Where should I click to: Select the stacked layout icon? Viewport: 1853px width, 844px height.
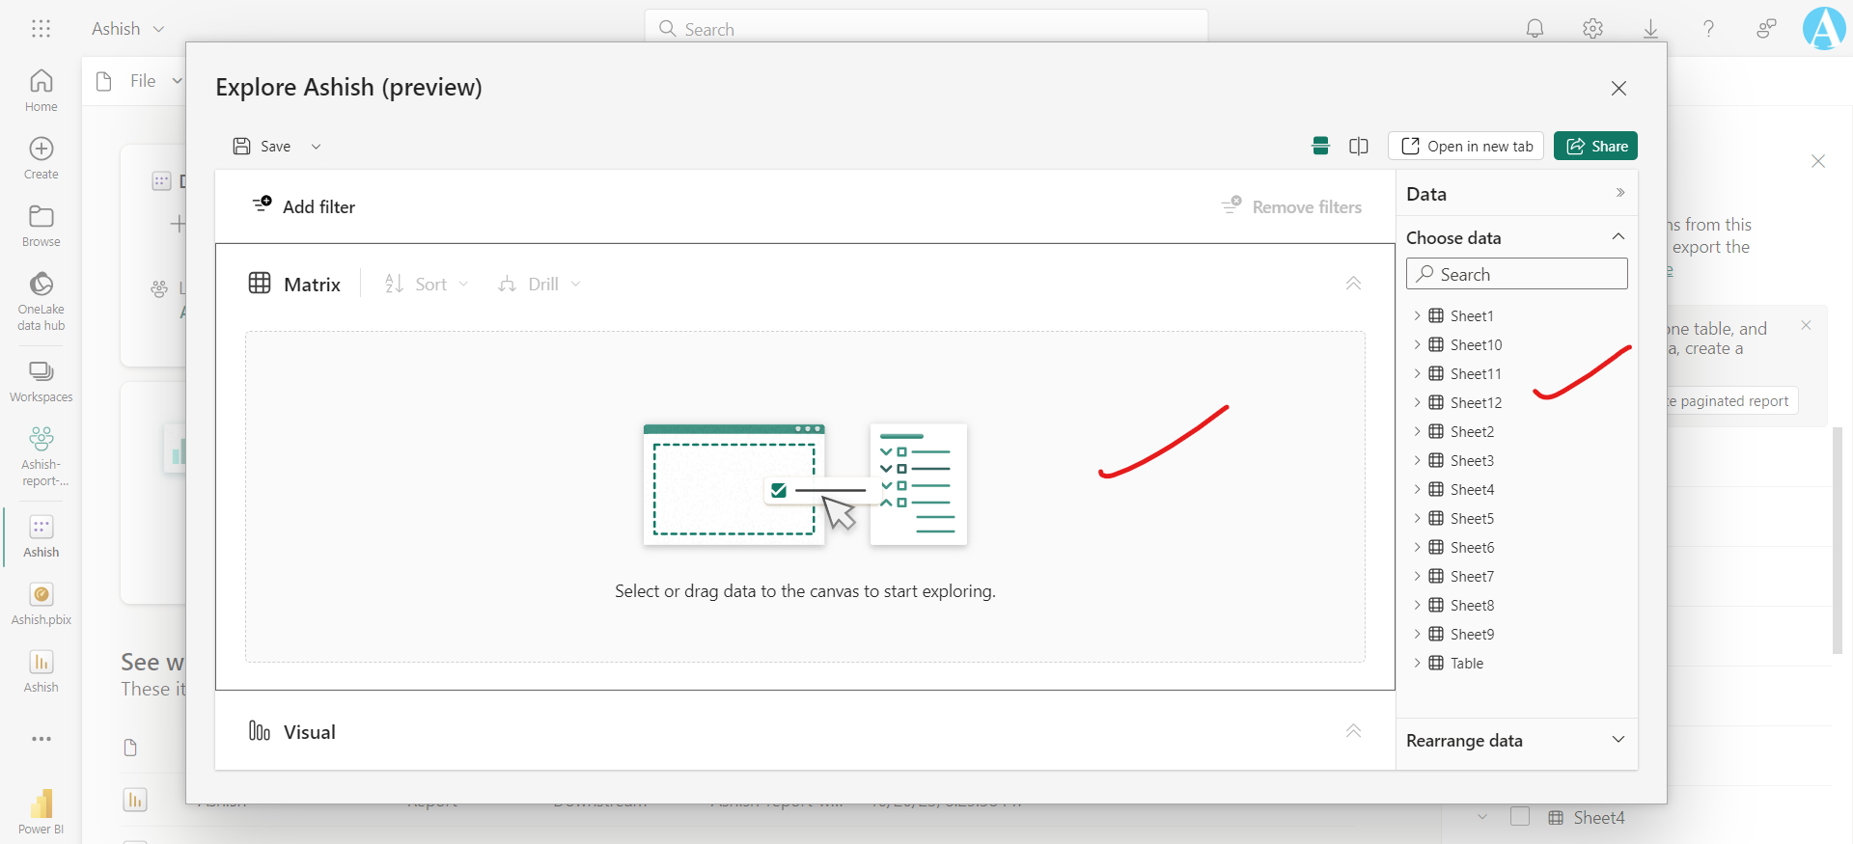(1320, 147)
